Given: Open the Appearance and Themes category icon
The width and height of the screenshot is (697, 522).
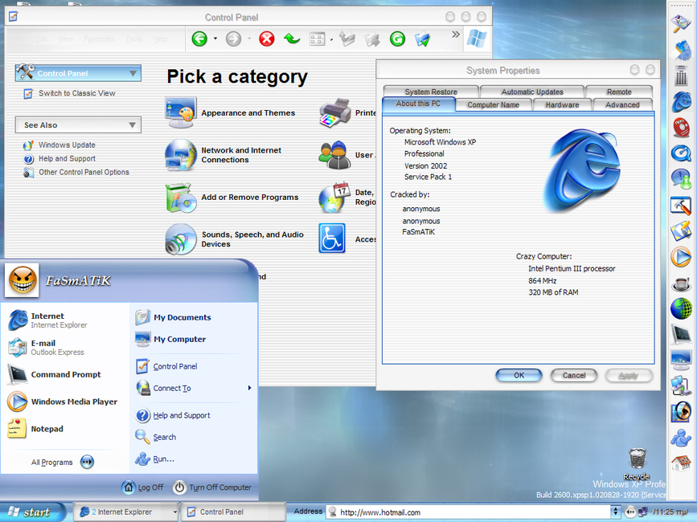Looking at the screenshot, I should click(180, 112).
